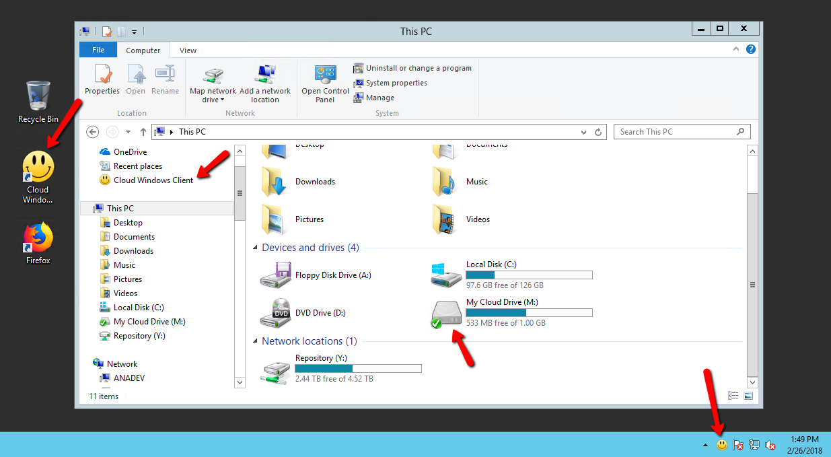This screenshot has width=831, height=457.
Task: Open the address bar history dropdown
Action: [583, 132]
